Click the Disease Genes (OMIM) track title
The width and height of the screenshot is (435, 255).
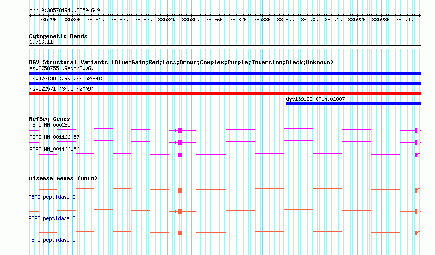click(63, 178)
